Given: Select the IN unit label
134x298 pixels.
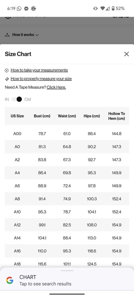Looking at the screenshot, I should click(x=7, y=99).
